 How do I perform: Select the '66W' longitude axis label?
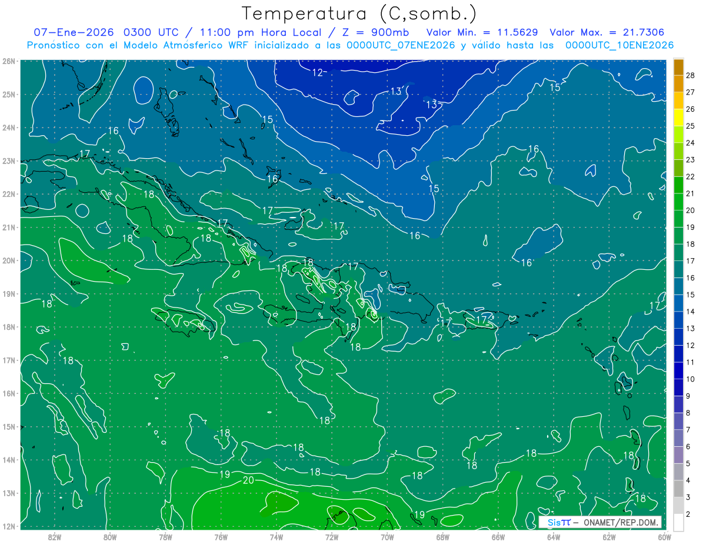pos(498,537)
